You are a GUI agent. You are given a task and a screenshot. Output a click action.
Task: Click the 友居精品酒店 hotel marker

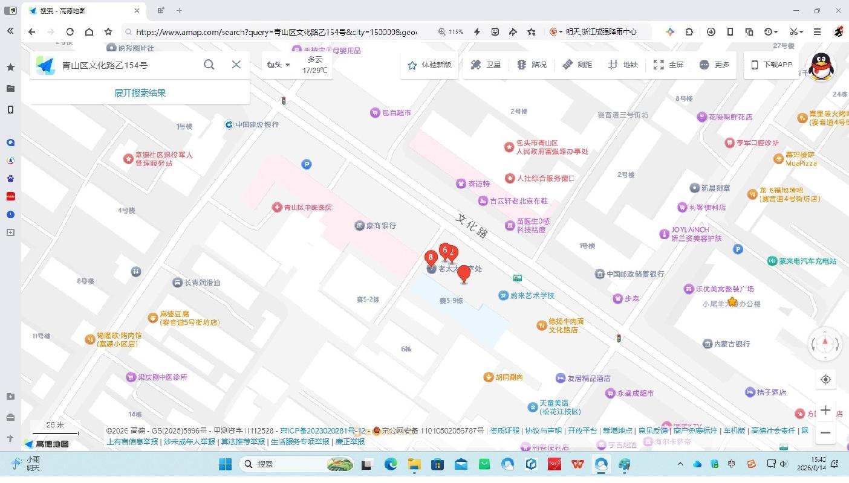[561, 378]
